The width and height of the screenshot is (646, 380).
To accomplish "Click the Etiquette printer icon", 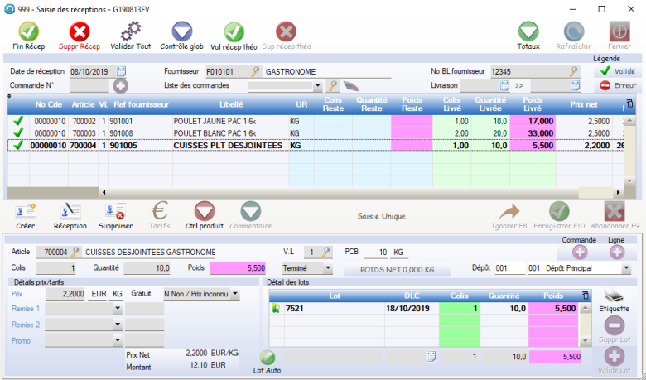I will click(x=614, y=296).
